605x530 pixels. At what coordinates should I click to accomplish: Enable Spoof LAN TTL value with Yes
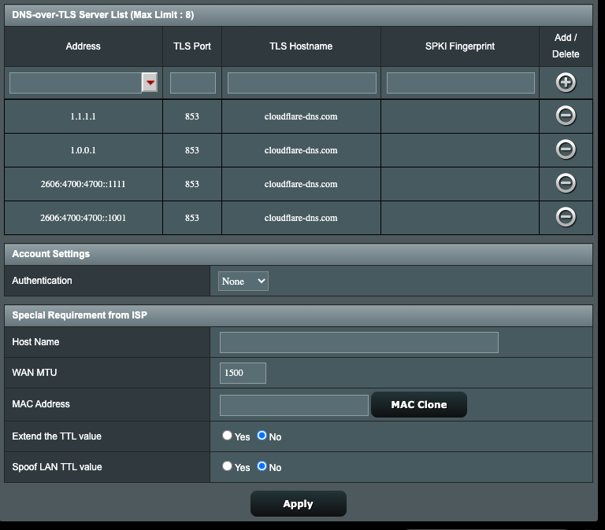227,466
